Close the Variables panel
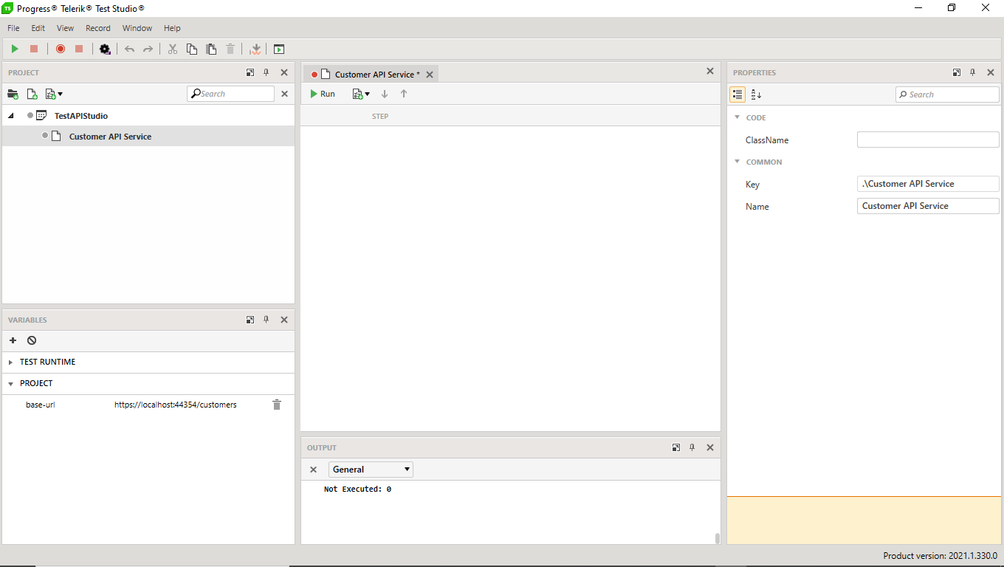This screenshot has height=567, width=1004. coord(284,320)
